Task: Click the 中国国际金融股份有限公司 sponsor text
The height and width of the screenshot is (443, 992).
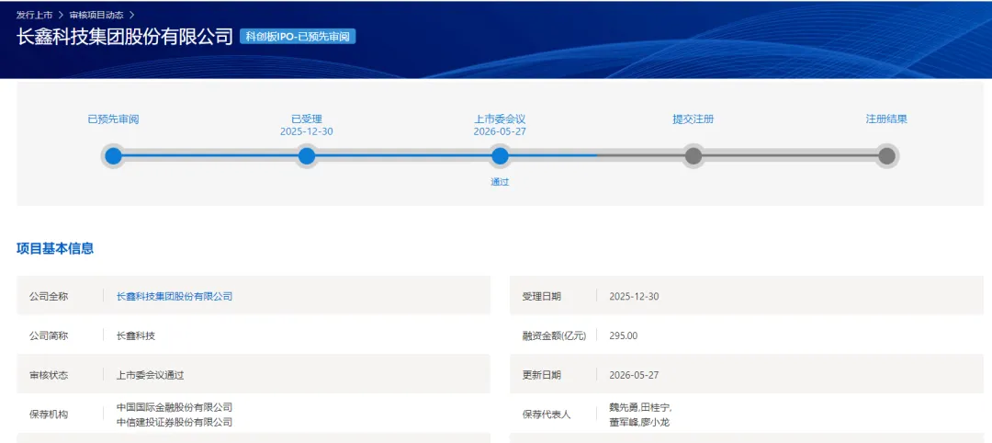Action: (x=175, y=407)
